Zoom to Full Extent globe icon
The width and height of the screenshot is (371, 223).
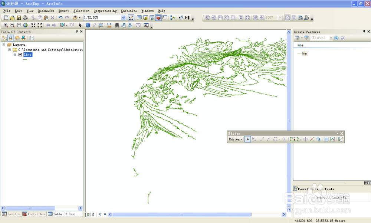tap(25, 25)
